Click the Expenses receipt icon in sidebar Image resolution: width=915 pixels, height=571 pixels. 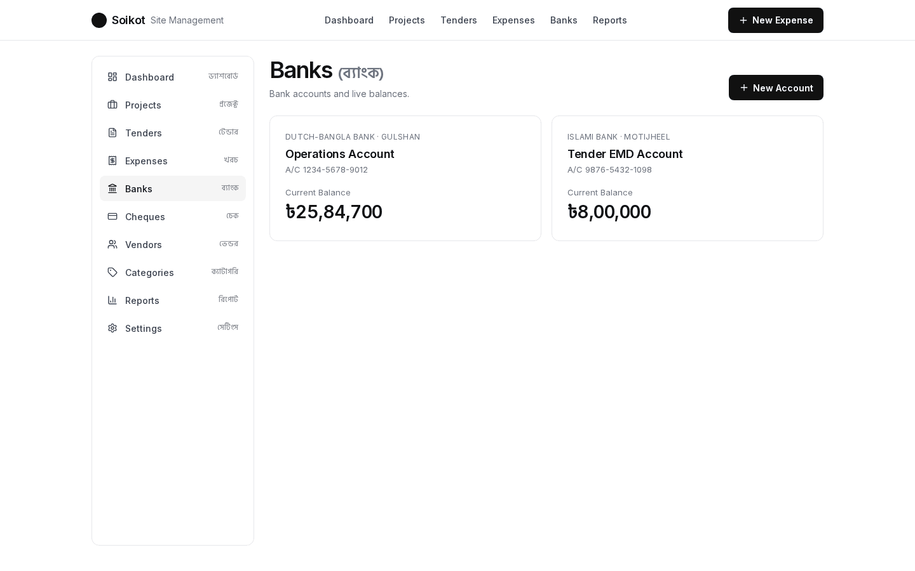tap(112, 161)
